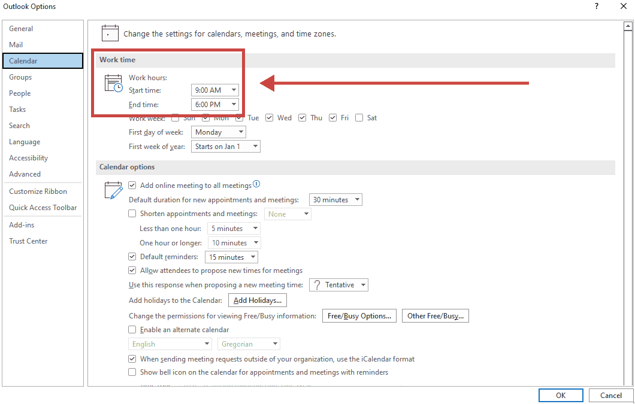
Task: Open the First day of week dropdown
Action: 219,132
